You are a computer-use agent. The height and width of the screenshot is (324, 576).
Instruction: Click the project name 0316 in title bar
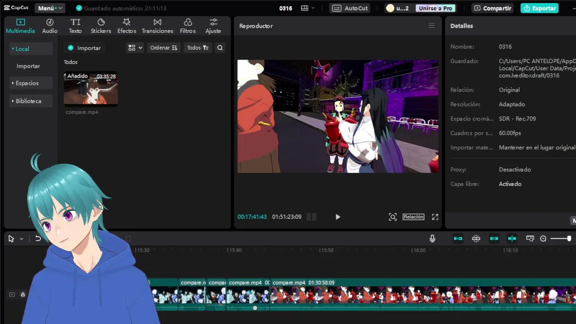pyautogui.click(x=285, y=8)
